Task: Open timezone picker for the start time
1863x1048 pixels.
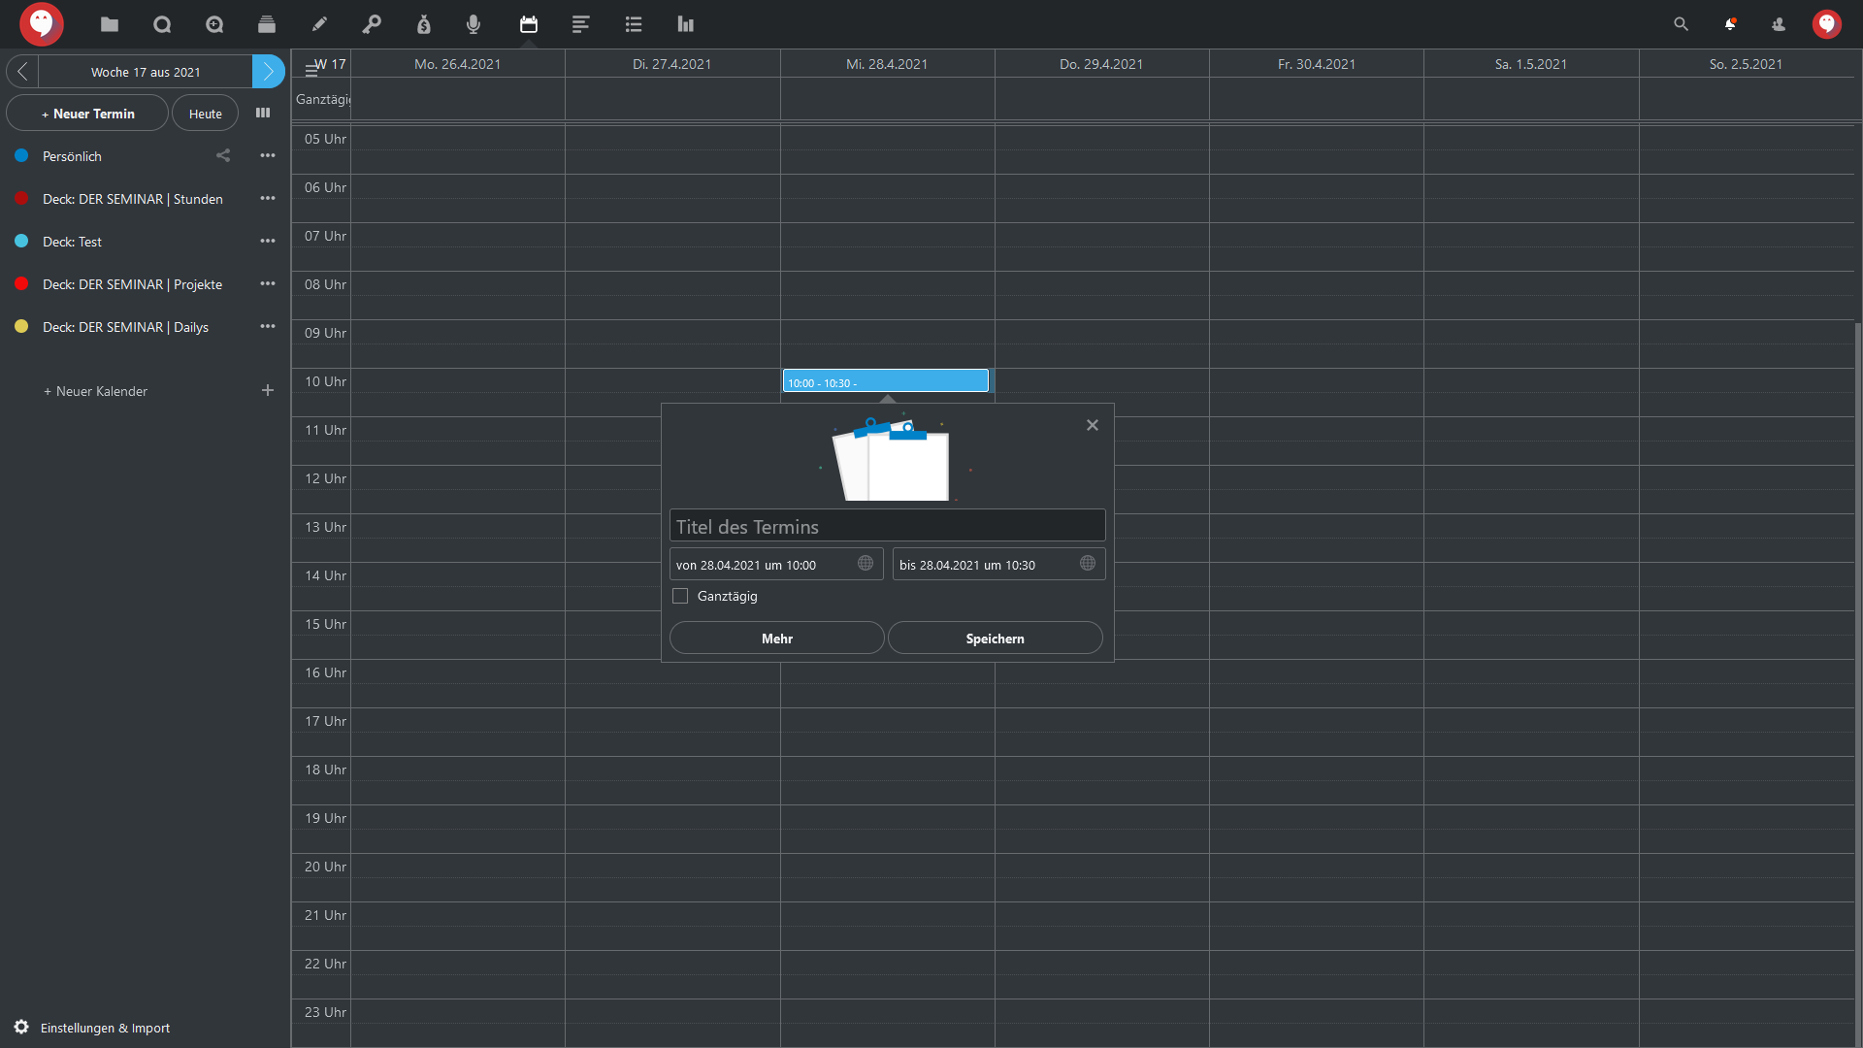Action: coord(866,563)
